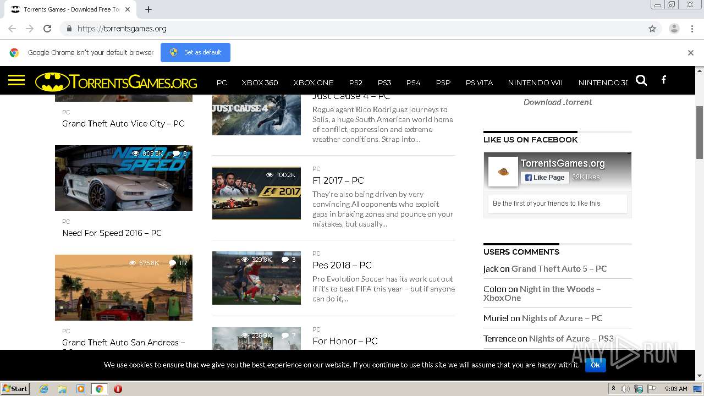This screenshot has height=396, width=704.
Task: Open the GTA San Andreas thumbnail
Action: pos(124,288)
